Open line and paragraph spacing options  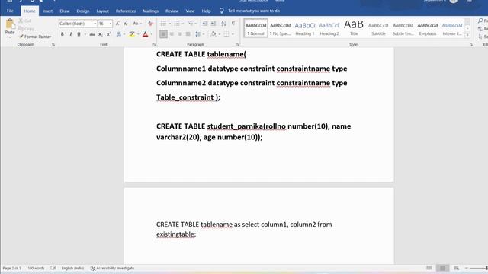pos(198,34)
